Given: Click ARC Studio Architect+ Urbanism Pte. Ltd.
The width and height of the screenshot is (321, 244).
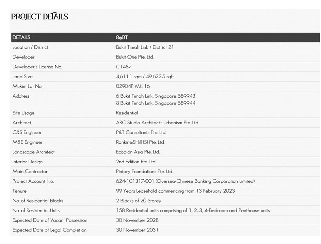Looking at the screenshot, I should click(157, 123).
